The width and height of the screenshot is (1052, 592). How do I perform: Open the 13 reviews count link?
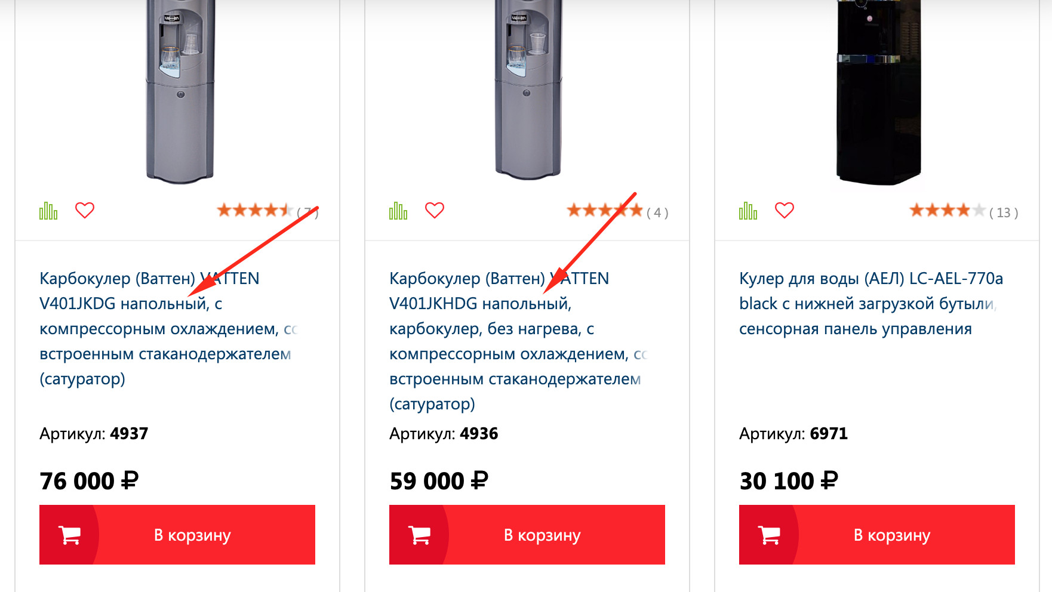1004,213
